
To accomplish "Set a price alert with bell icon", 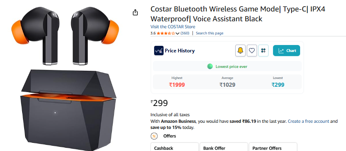I will (x=240, y=51).
